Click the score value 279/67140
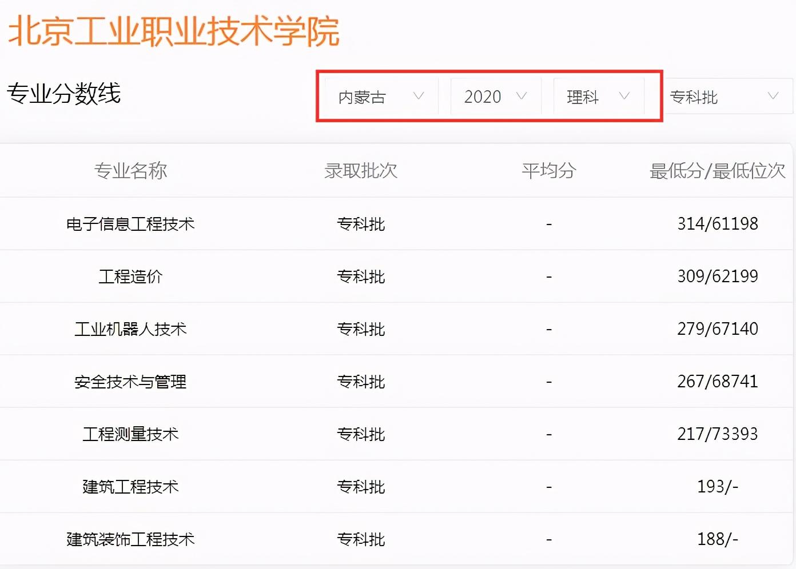796x569 pixels. tap(718, 329)
